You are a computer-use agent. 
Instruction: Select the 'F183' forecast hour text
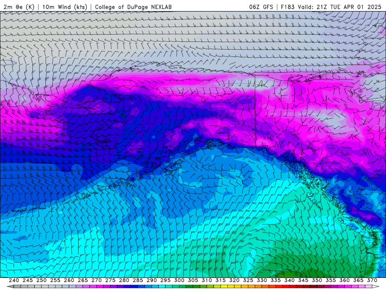288,7
